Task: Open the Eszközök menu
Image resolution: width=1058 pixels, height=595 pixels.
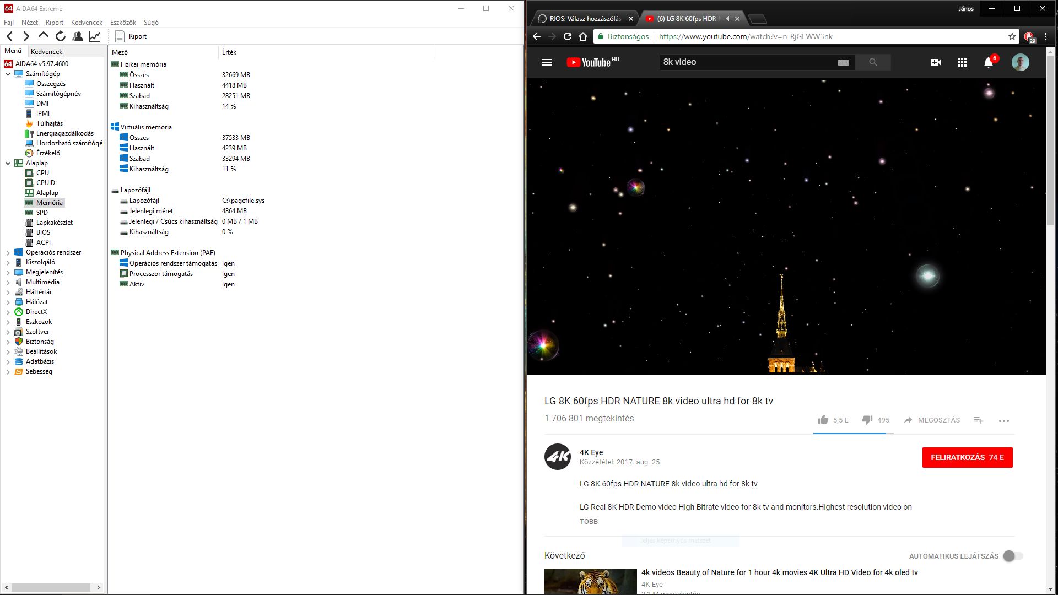Action: (x=123, y=23)
